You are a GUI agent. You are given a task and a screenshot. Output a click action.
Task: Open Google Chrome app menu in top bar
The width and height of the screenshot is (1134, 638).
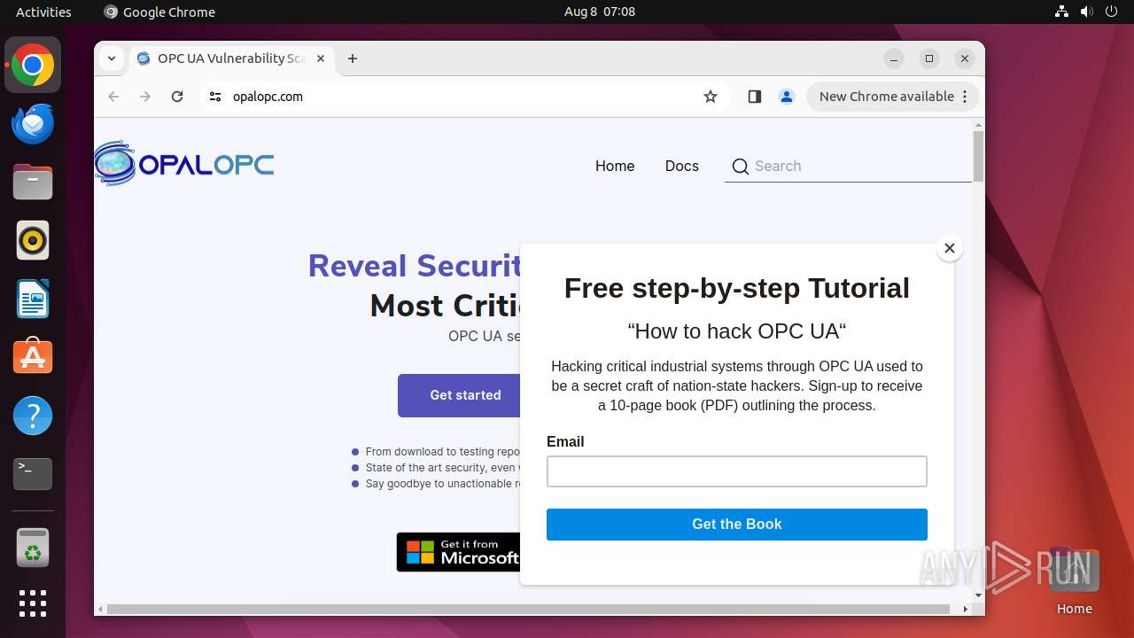click(159, 12)
